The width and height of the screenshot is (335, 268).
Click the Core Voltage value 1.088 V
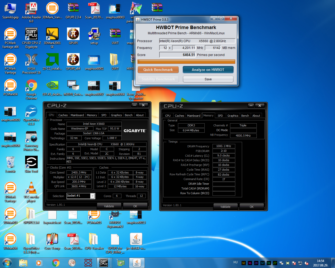pos(112,138)
